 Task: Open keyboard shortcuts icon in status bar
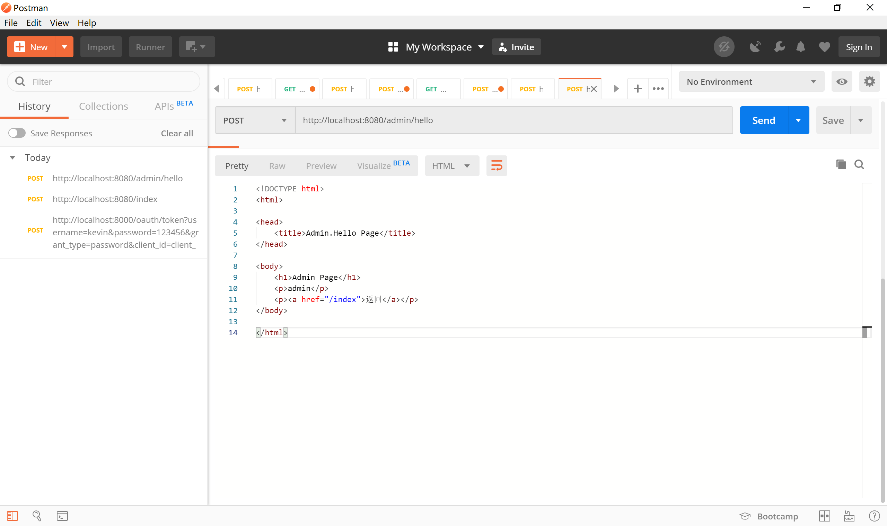[849, 516]
